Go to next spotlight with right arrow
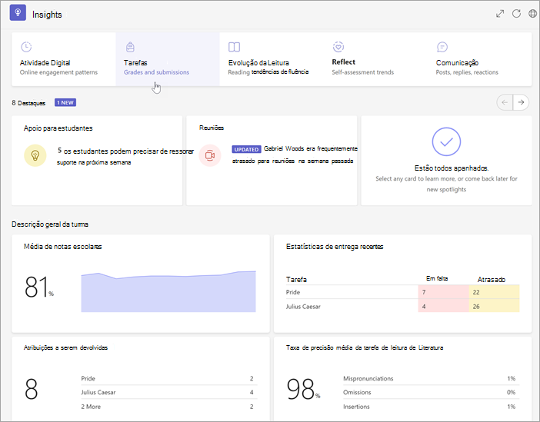The height and width of the screenshot is (422, 540). (x=521, y=102)
